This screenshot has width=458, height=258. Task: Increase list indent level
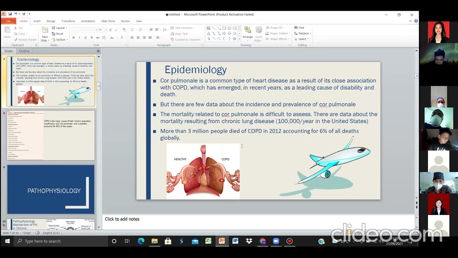point(157,30)
